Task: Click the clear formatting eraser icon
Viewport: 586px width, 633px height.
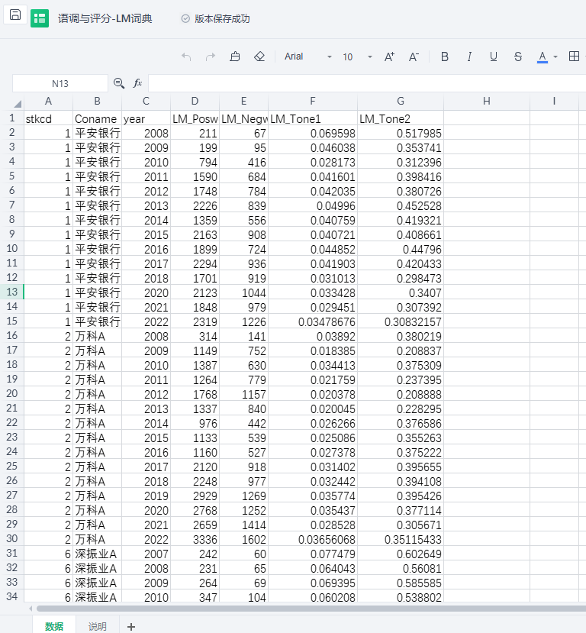Action: 259,57
